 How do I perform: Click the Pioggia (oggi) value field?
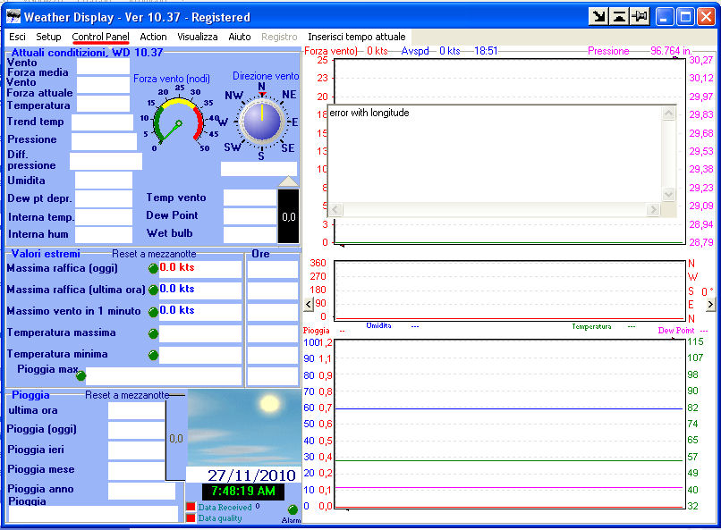[136, 430]
